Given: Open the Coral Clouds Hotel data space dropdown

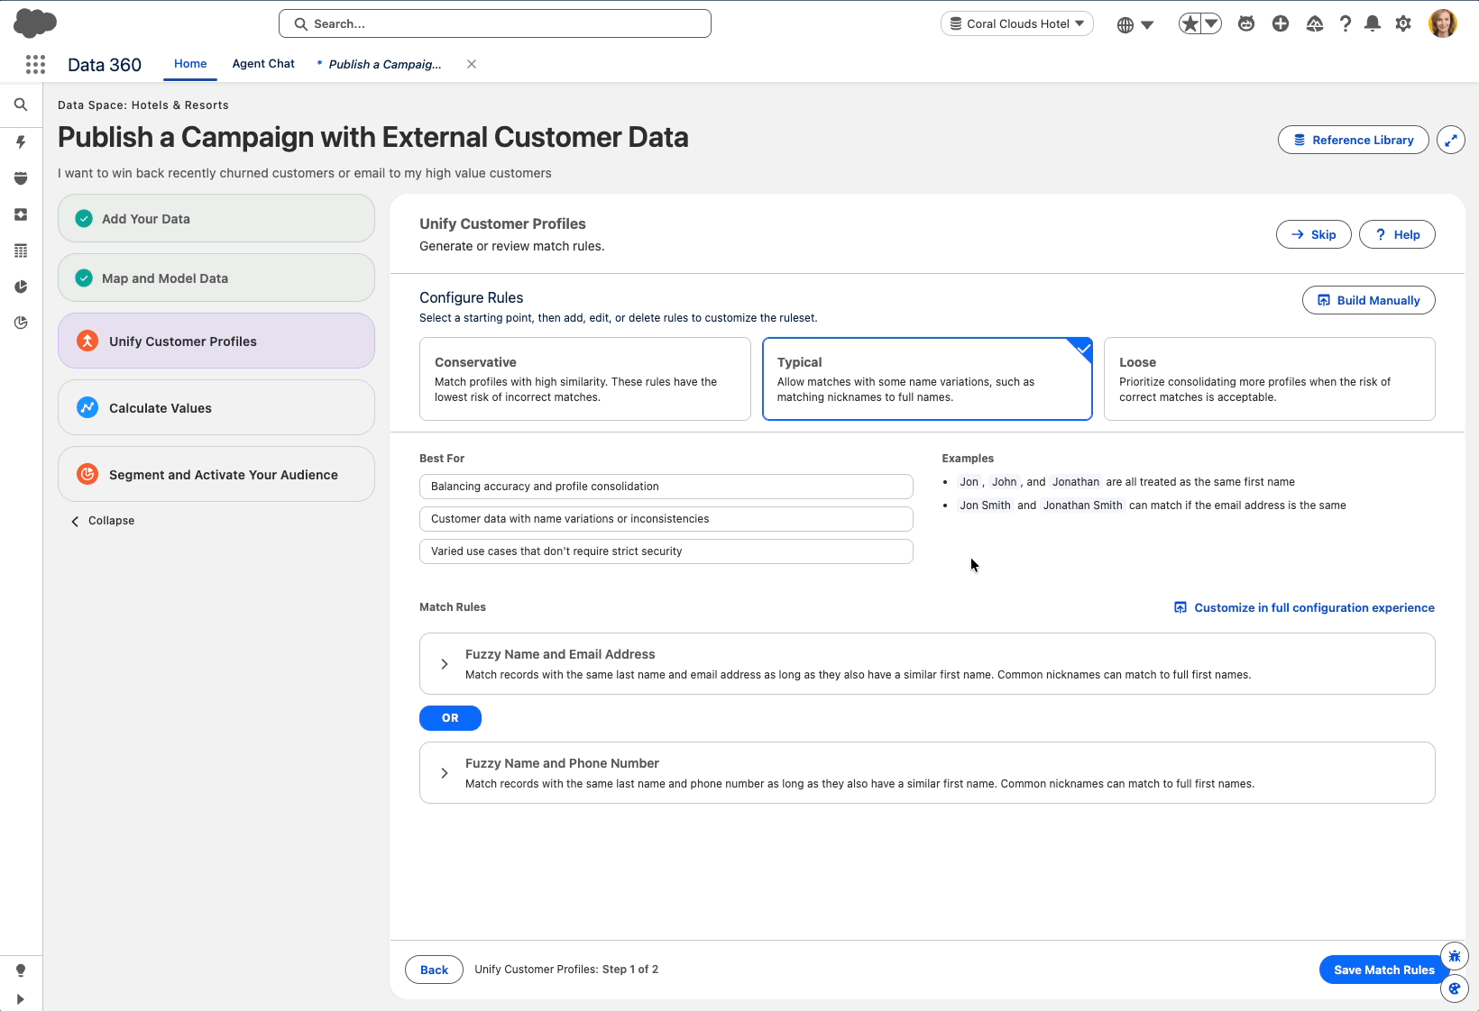Looking at the screenshot, I should pyautogui.click(x=1017, y=23).
